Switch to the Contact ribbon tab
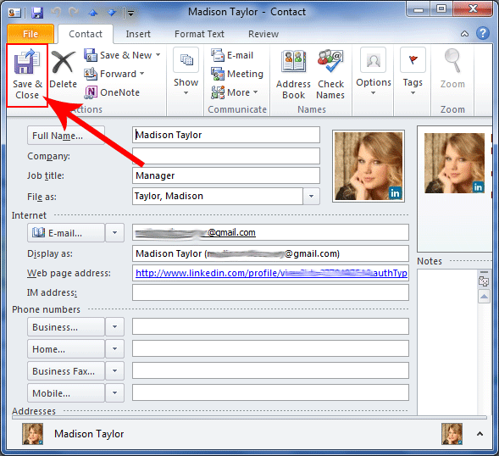The height and width of the screenshot is (456, 499). coord(86,34)
